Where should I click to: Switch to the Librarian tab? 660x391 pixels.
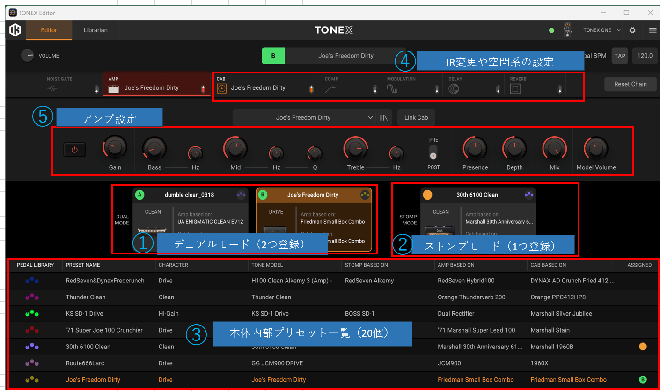point(95,30)
